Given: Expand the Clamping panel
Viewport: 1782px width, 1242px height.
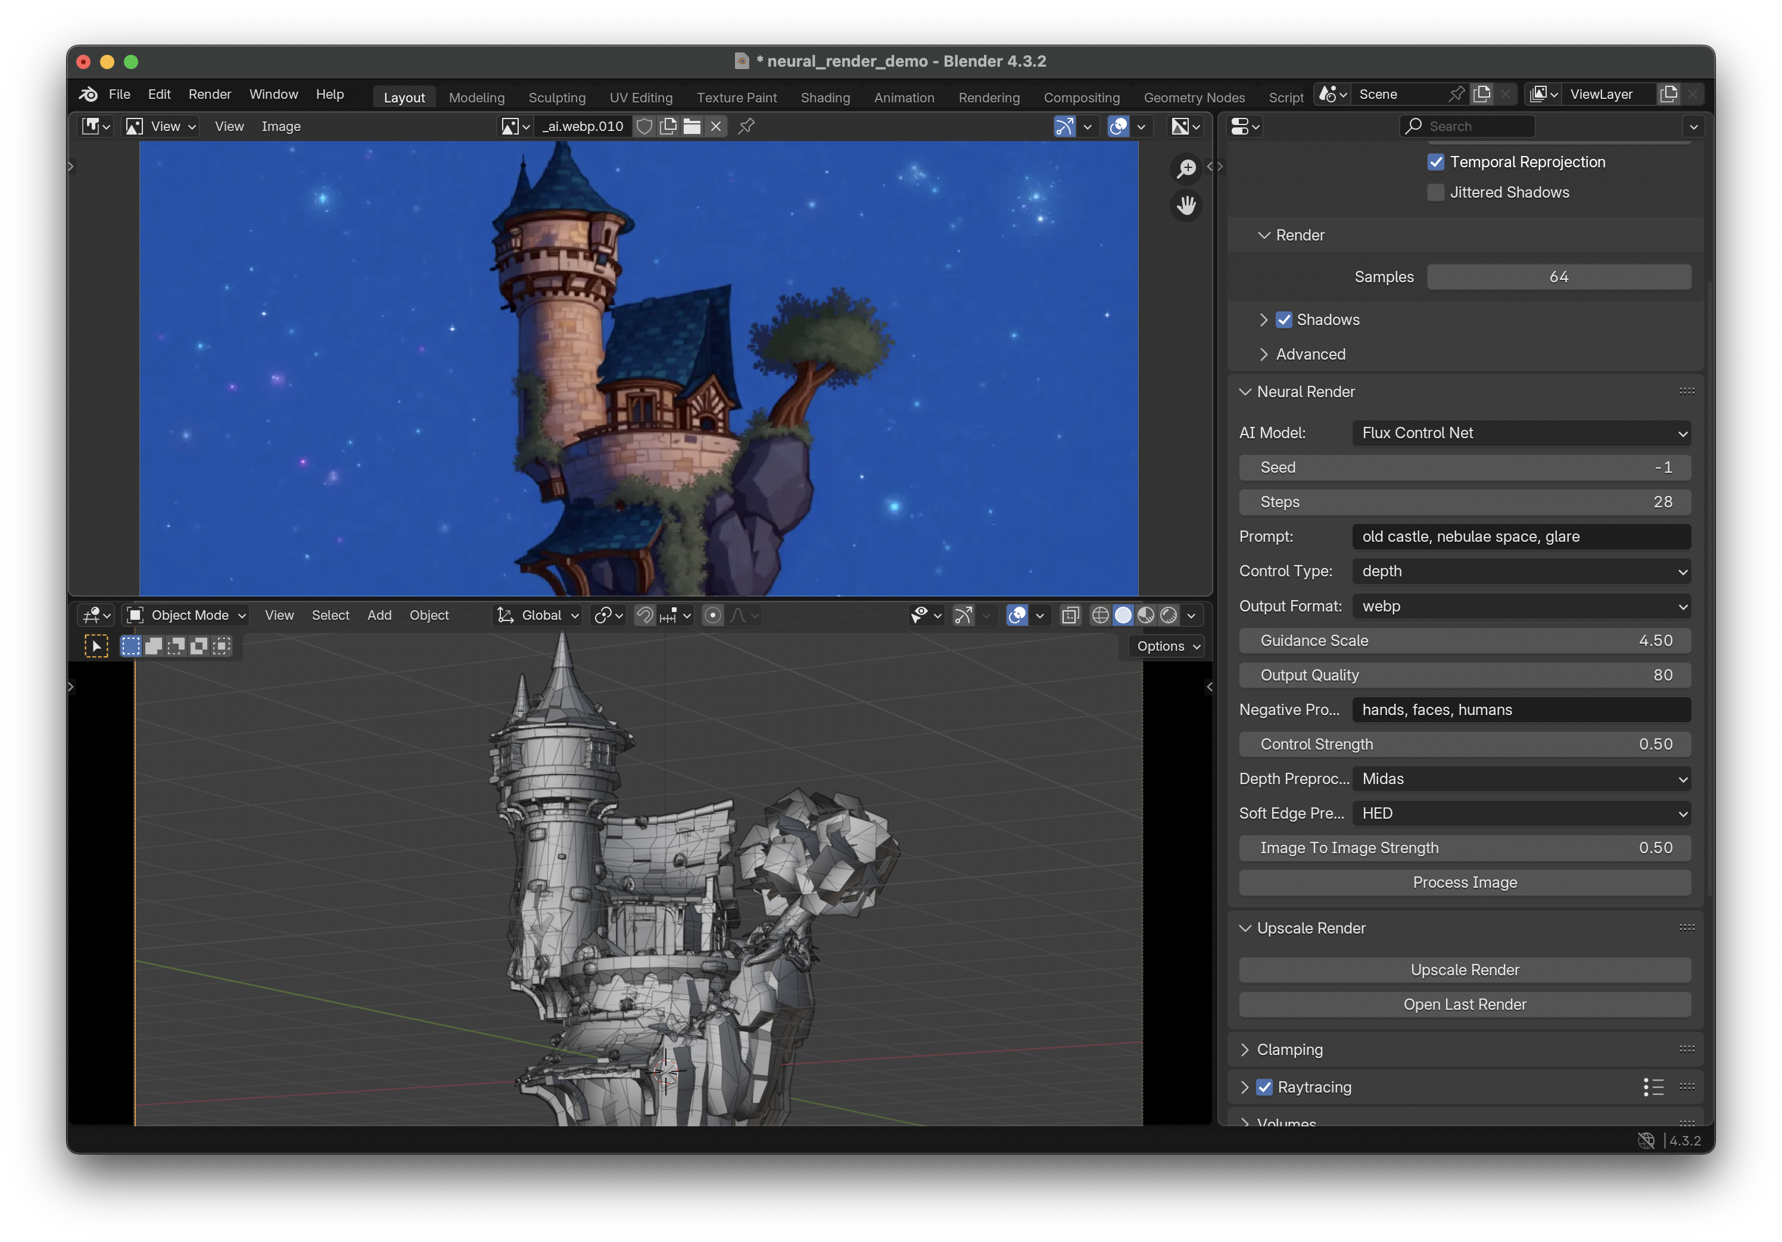Looking at the screenshot, I should (x=1289, y=1050).
